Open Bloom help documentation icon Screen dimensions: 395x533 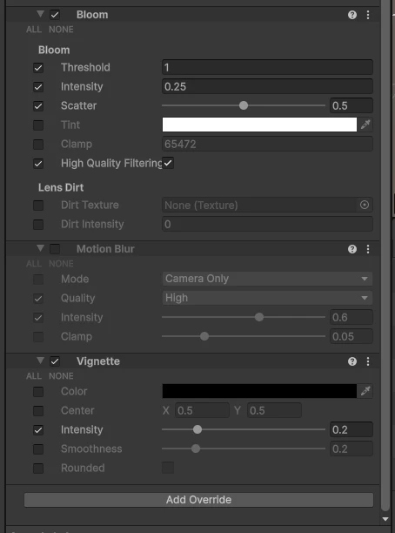[x=352, y=15]
